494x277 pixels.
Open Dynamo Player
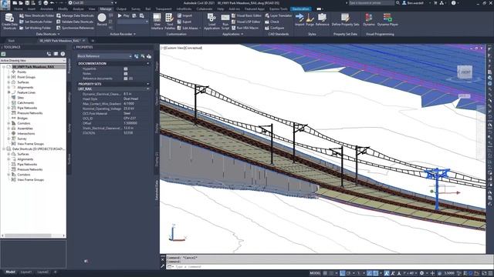coord(387,19)
